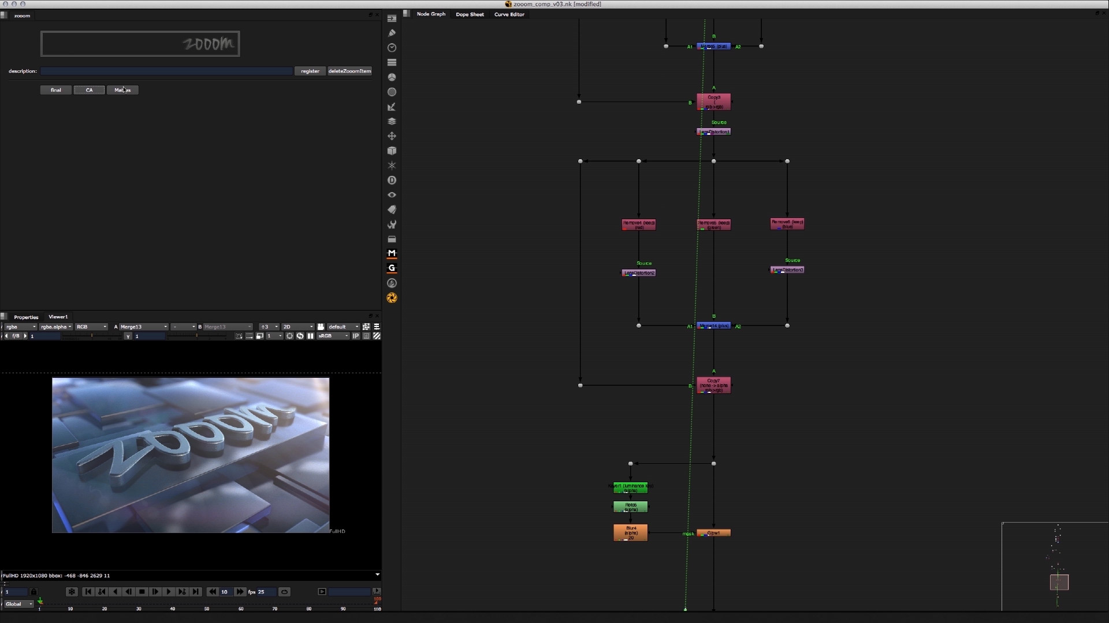
Task: Open the 3D nodes cube icon
Action: [x=392, y=151]
